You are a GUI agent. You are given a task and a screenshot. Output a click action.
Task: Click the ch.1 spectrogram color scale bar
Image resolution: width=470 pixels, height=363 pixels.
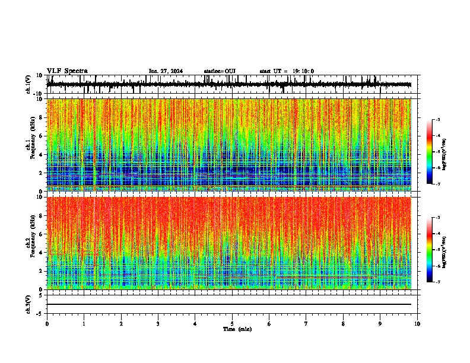point(430,152)
